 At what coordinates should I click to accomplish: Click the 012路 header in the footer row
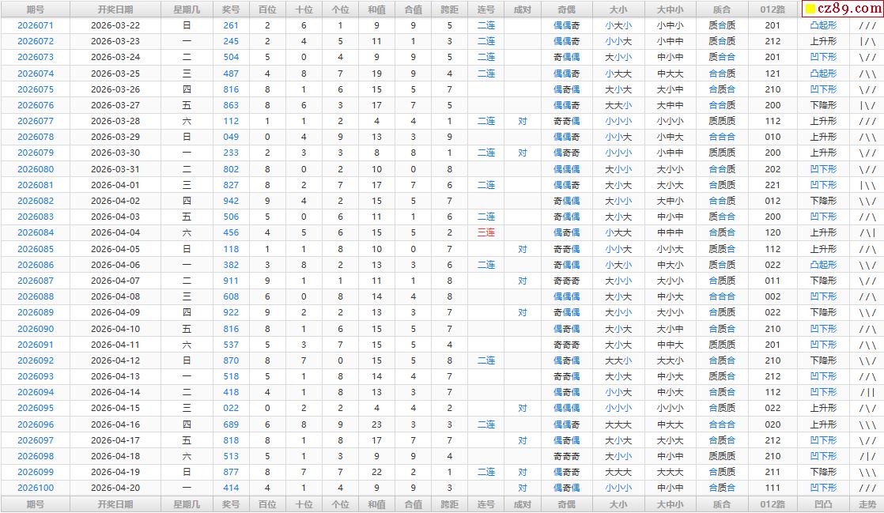point(773,504)
